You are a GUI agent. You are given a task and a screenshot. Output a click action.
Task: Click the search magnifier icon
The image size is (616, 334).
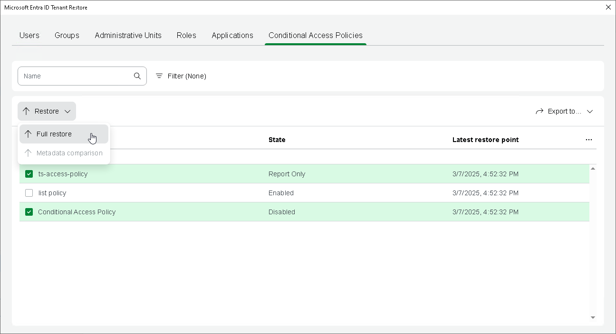point(137,76)
